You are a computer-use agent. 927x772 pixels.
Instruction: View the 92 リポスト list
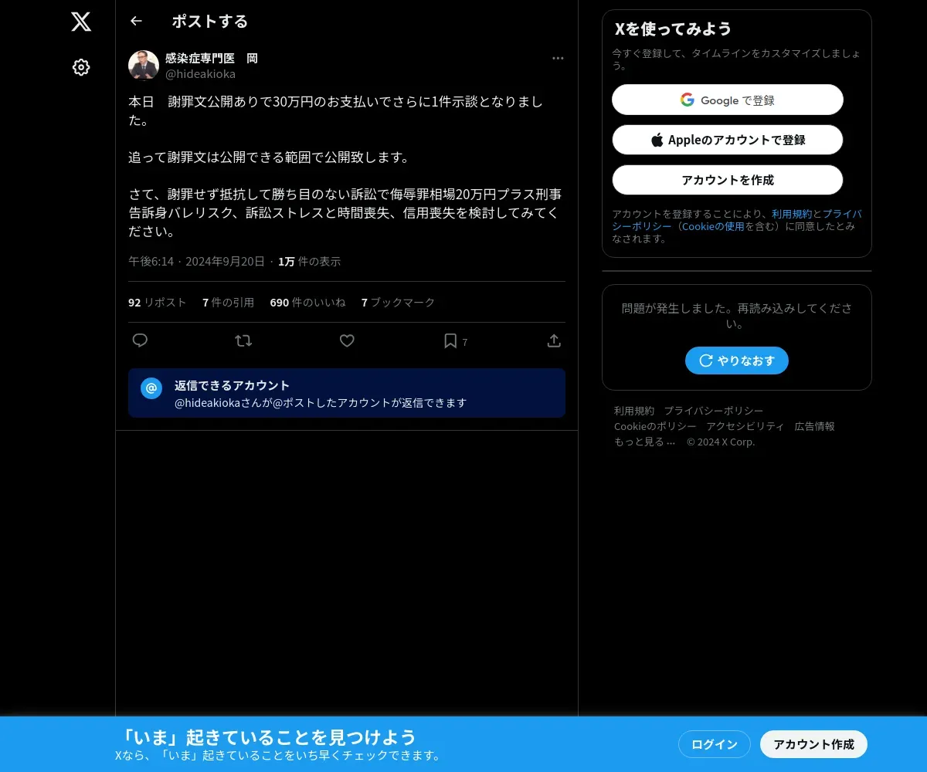158,303
